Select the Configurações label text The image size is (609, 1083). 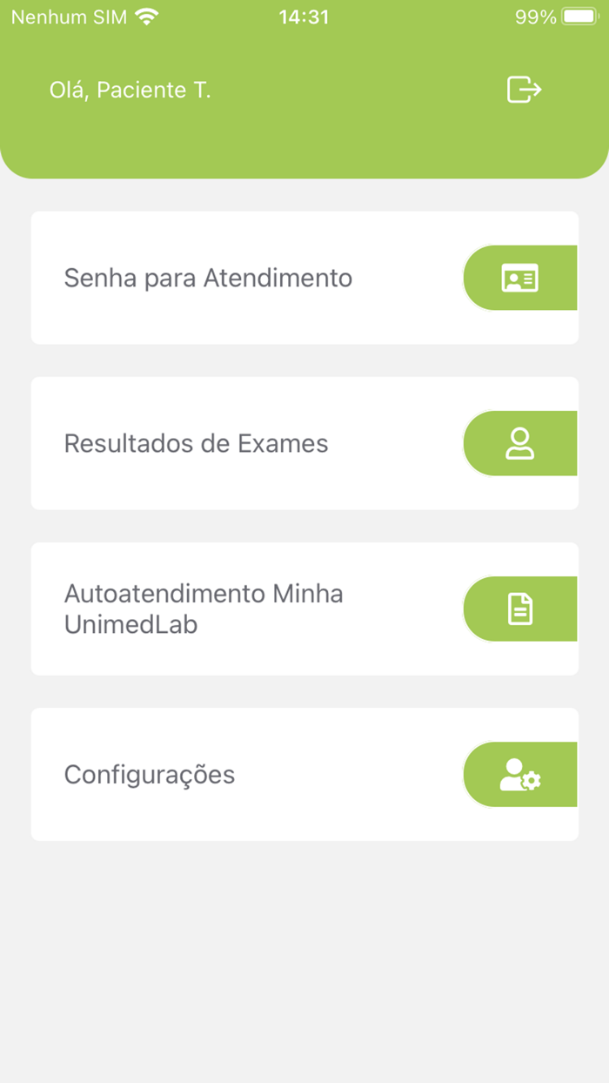click(x=149, y=774)
